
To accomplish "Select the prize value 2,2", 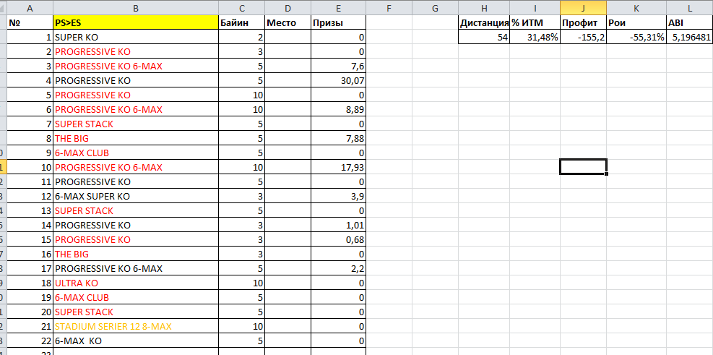I will tap(338, 268).
